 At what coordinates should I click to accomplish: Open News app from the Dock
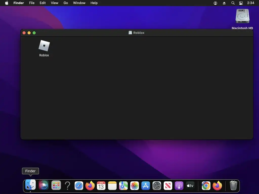pos(168,186)
